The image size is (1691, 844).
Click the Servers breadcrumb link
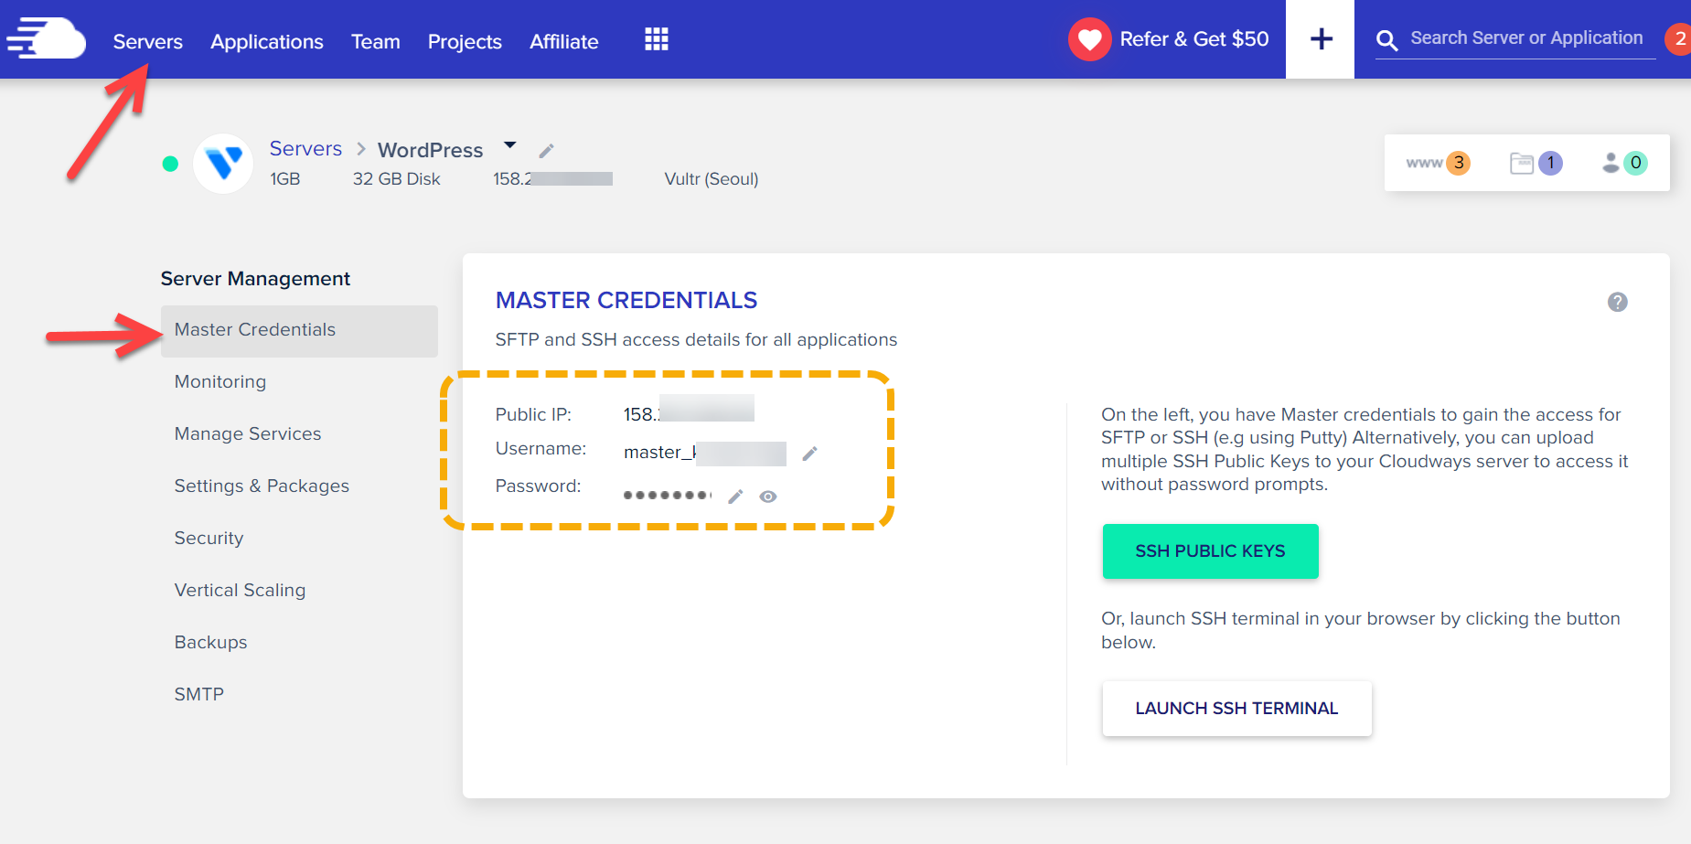305,148
